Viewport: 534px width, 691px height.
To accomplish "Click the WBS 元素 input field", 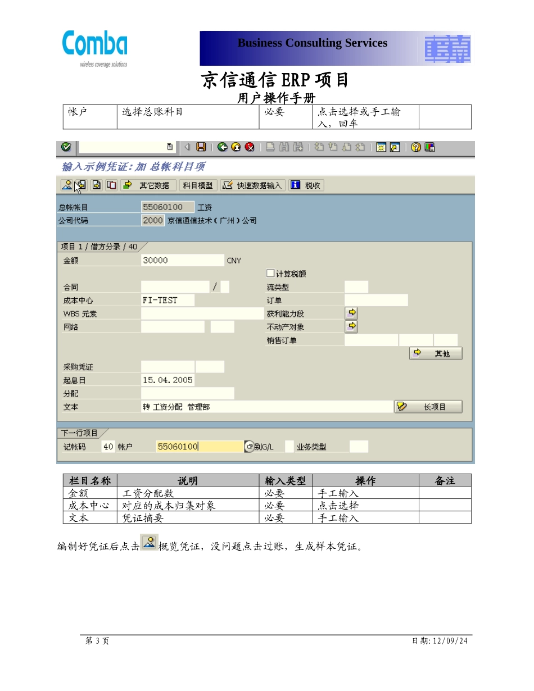I will click(202, 313).
